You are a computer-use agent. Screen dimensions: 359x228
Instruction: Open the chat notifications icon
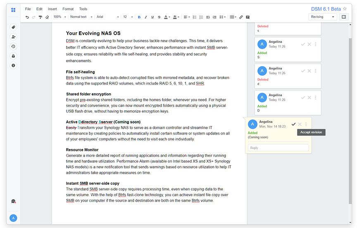tap(13, 201)
